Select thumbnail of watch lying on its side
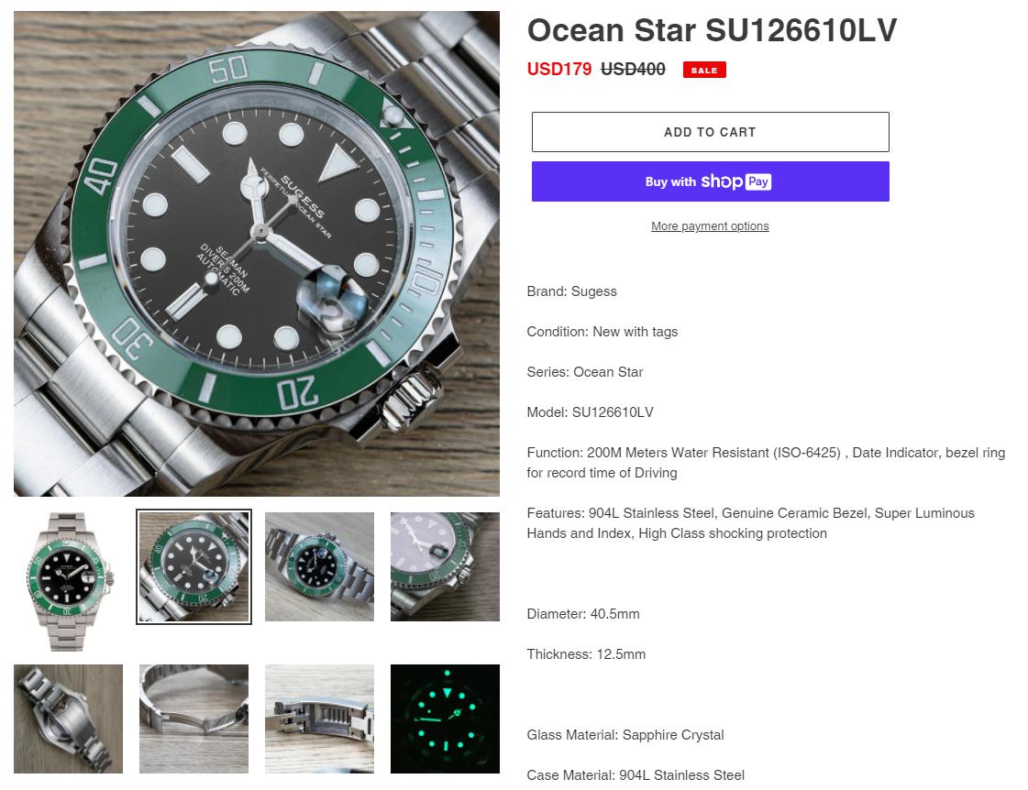Screen dimensions: 1028x790 tap(319, 566)
